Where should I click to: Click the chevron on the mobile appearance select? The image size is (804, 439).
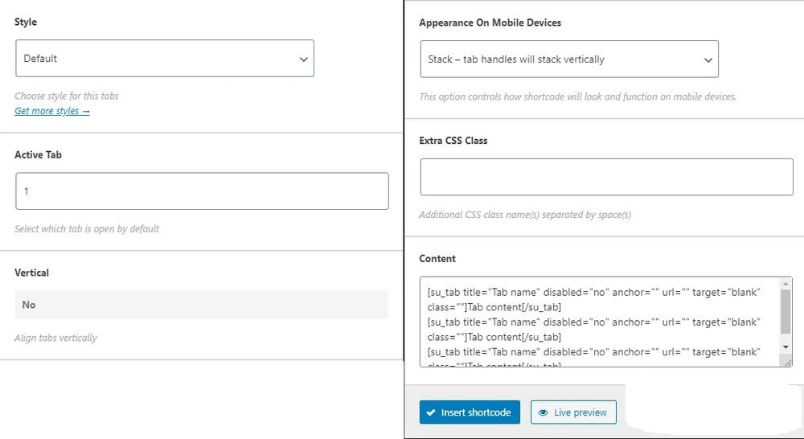pyautogui.click(x=708, y=60)
